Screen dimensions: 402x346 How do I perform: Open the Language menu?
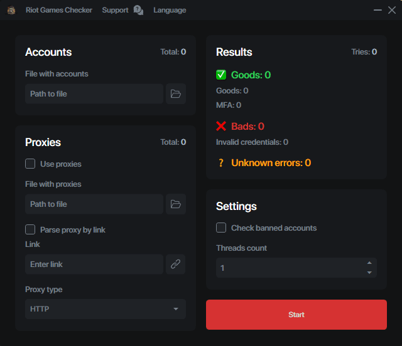point(170,10)
